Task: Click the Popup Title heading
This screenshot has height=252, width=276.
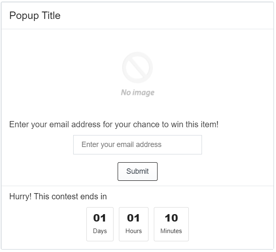Action: click(x=35, y=16)
